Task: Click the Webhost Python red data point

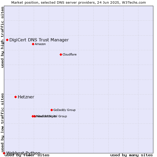Action: pos(4,153)
